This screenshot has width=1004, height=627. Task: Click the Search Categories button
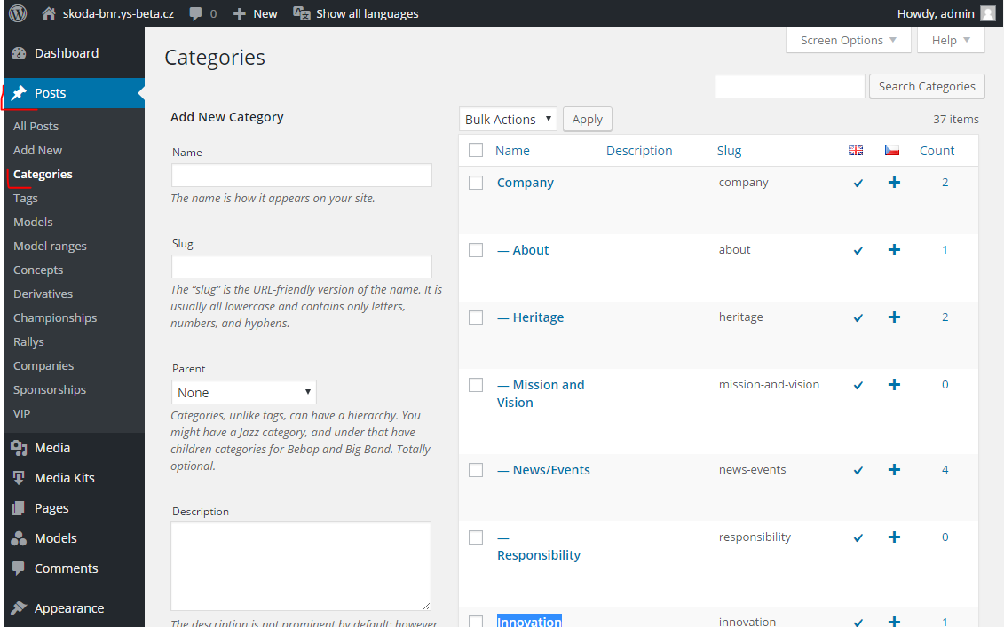point(927,86)
